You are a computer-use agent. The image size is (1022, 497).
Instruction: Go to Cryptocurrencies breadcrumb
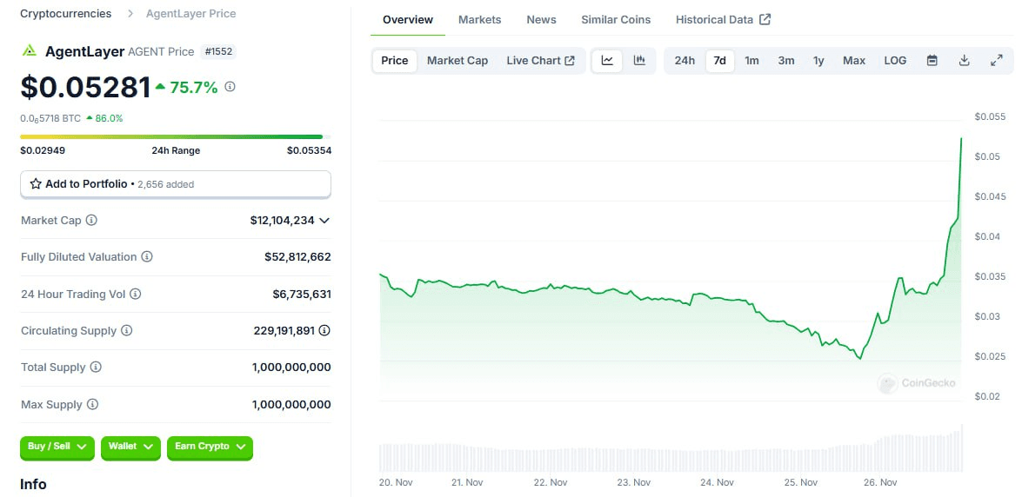[66, 14]
